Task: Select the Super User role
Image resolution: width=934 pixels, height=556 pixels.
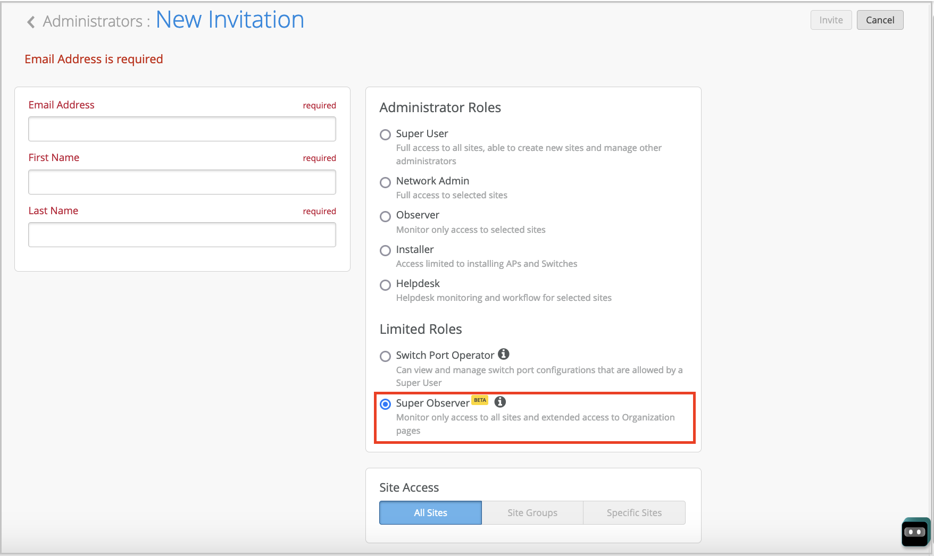Action: (x=385, y=135)
